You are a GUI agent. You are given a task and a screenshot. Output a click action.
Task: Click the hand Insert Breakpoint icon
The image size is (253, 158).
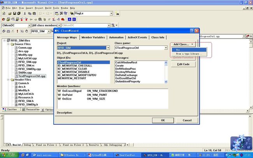[26, 31]
